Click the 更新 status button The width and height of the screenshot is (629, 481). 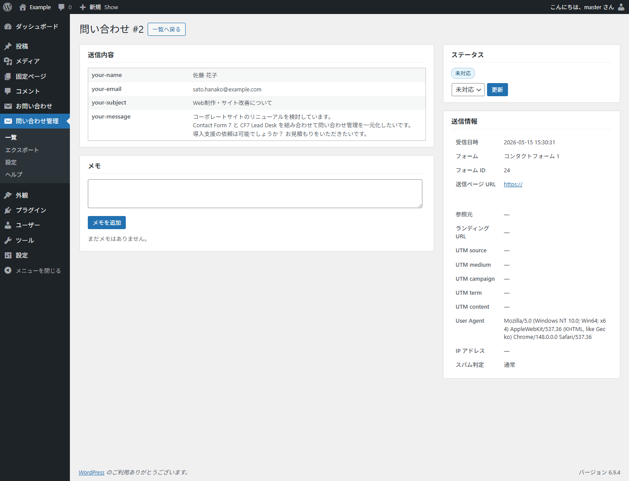click(x=498, y=90)
